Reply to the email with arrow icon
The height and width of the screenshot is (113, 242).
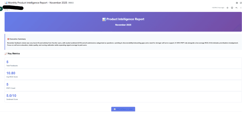pyautogui.click(x=236, y=8)
